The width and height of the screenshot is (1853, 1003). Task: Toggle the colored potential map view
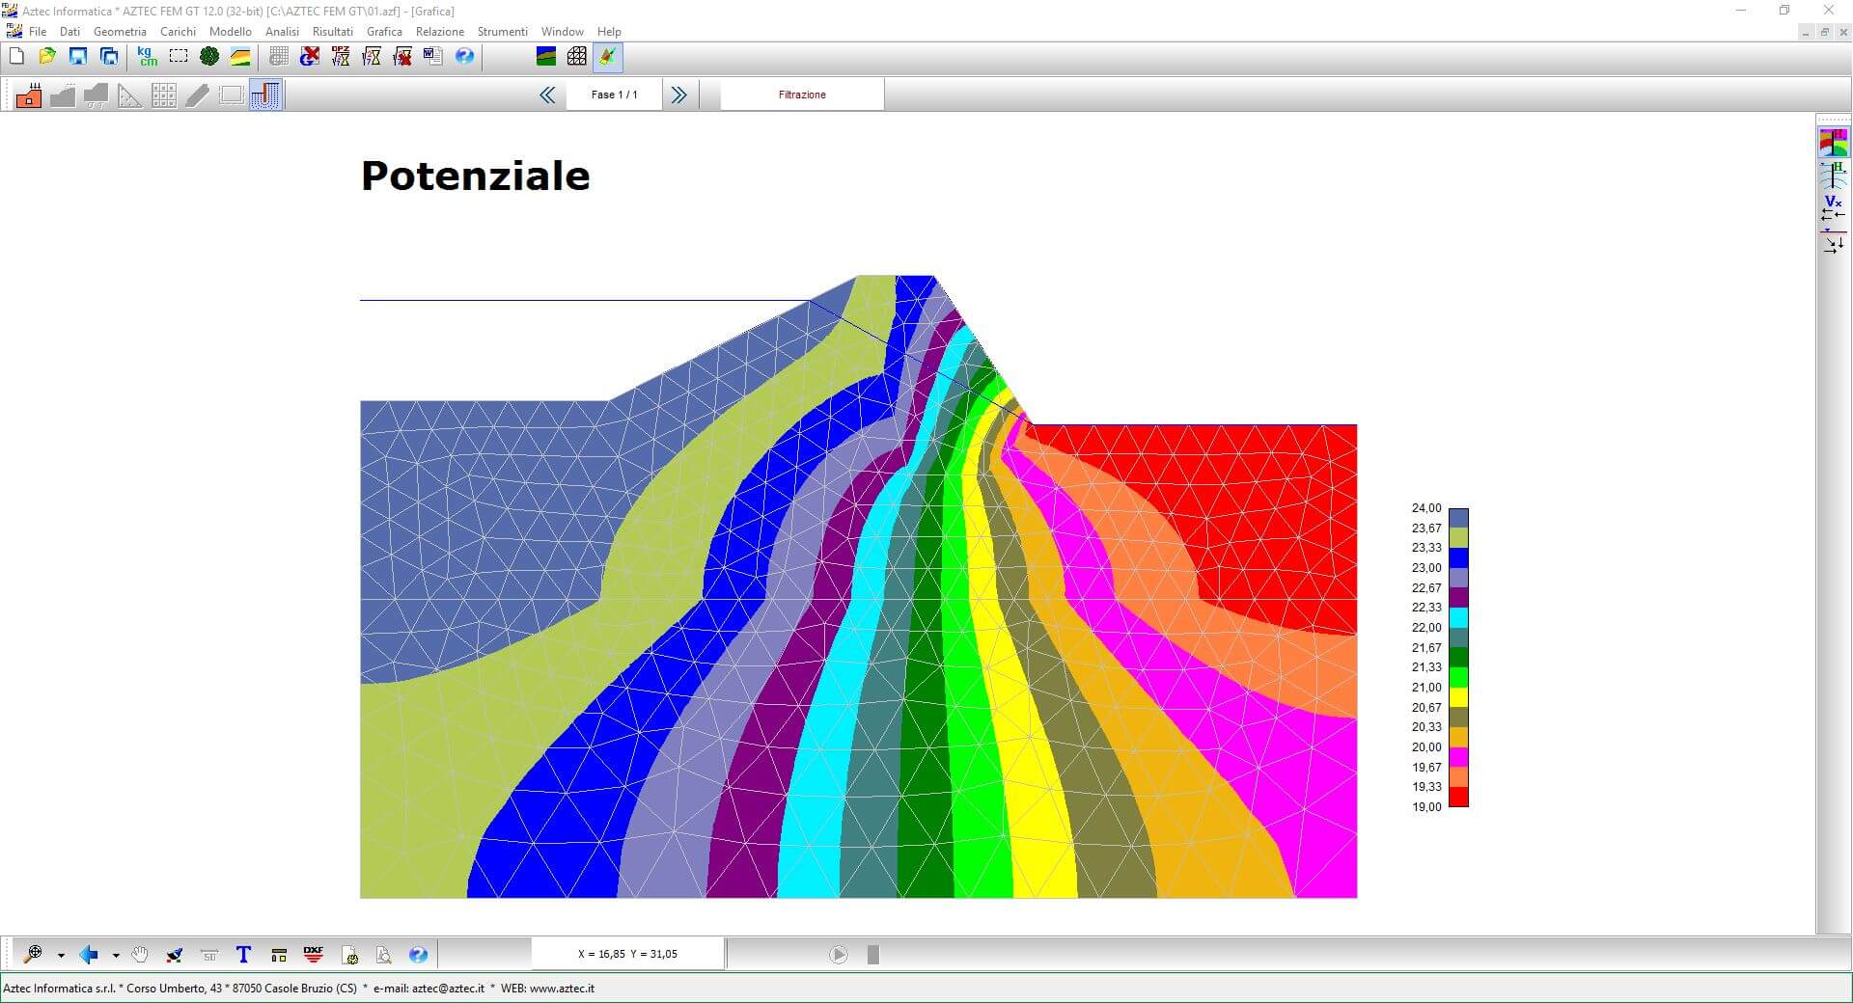click(x=1833, y=143)
